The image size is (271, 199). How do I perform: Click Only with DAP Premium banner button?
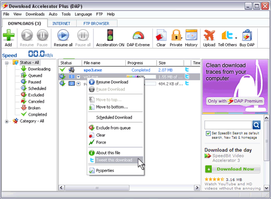[235, 101]
